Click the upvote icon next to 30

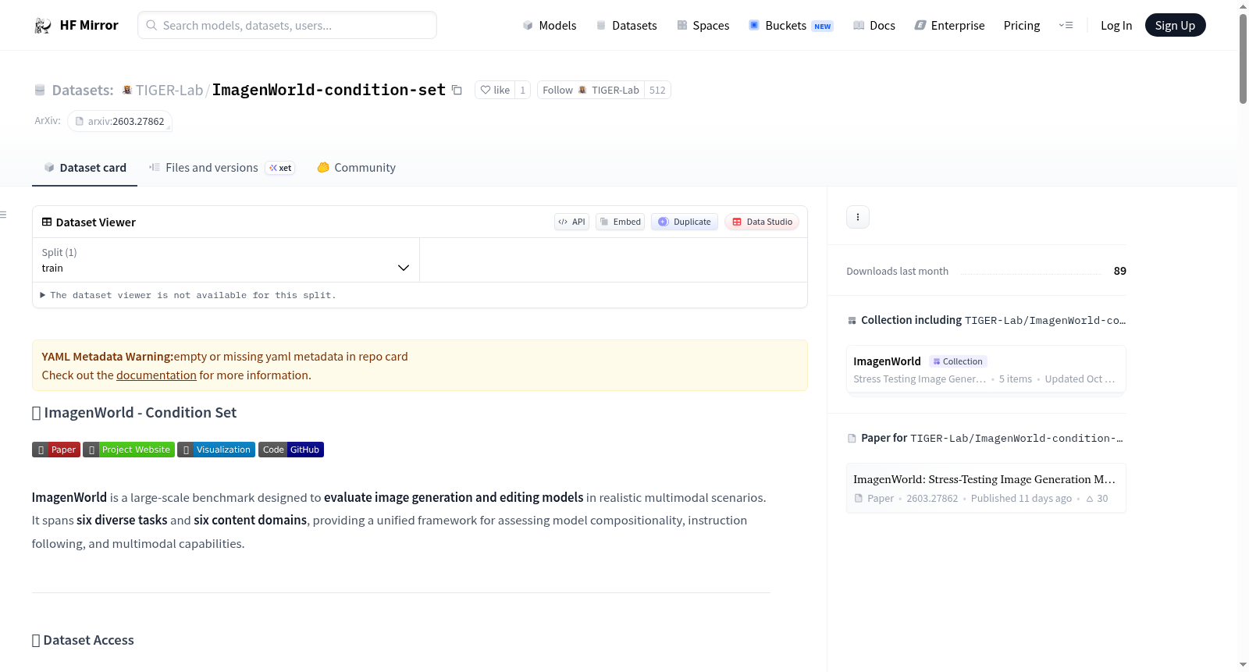pos(1090,499)
